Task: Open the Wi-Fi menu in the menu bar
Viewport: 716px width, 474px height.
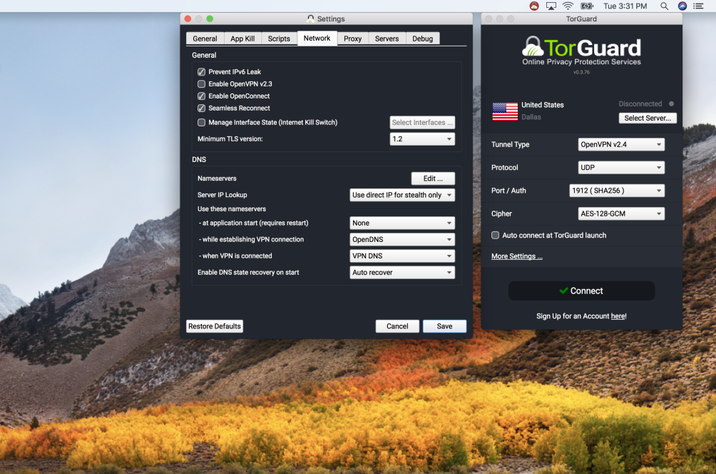Action: 567,6
